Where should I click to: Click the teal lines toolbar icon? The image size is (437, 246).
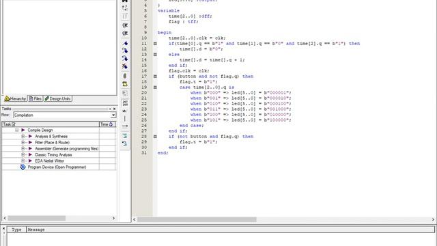(x=125, y=136)
